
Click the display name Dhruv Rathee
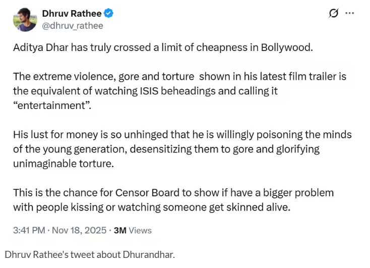[72, 14]
